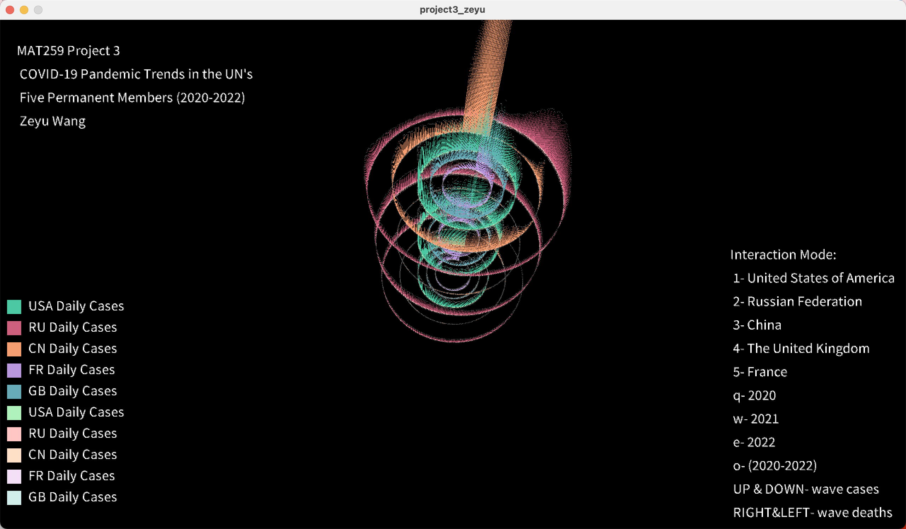The width and height of the screenshot is (906, 529).
Task: Choose the '3- China' option
Action: (x=757, y=325)
